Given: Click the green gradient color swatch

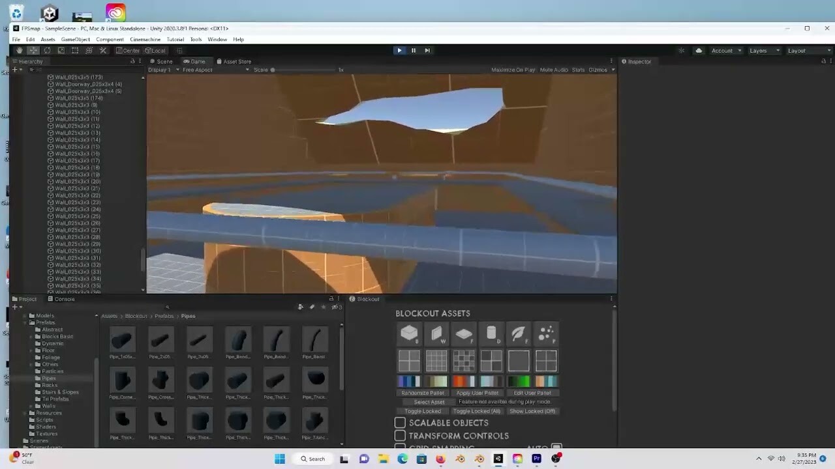Looking at the screenshot, I should click(x=521, y=381).
